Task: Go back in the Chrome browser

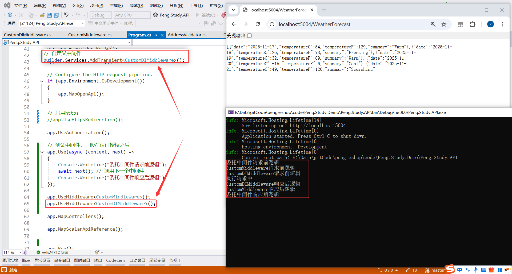Action: tap(234, 24)
